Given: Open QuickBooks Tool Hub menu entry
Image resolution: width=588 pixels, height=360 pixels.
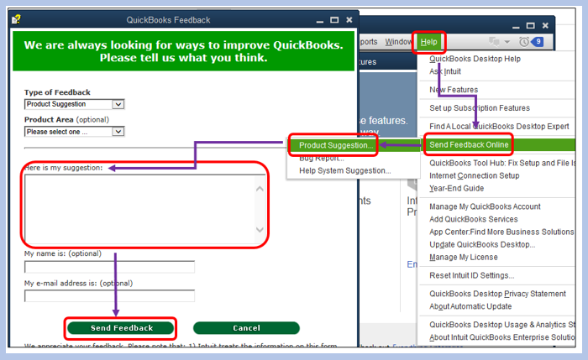Looking at the screenshot, I should coord(502,163).
